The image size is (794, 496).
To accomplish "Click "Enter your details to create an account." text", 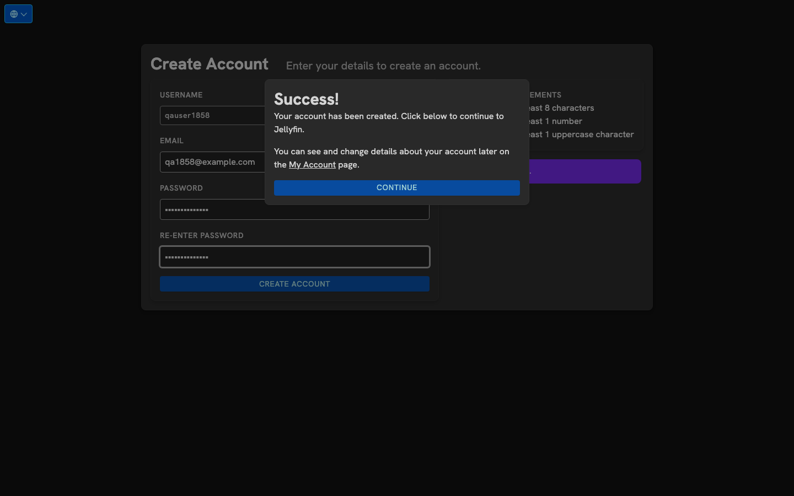I will click(383, 66).
